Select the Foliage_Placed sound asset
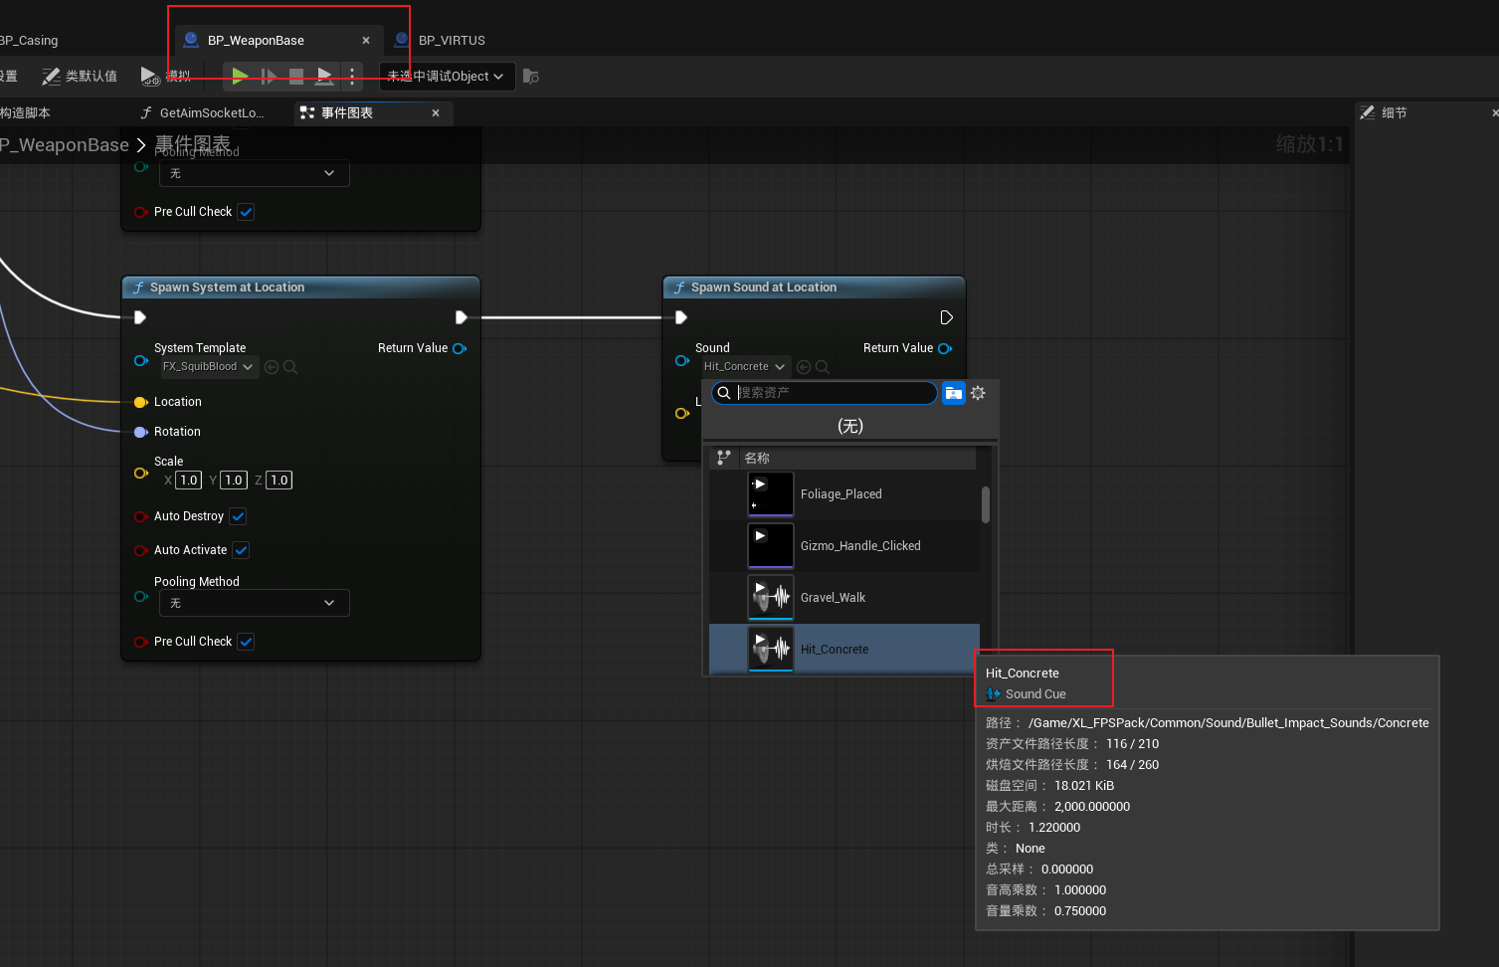The width and height of the screenshot is (1499, 967). [844, 494]
